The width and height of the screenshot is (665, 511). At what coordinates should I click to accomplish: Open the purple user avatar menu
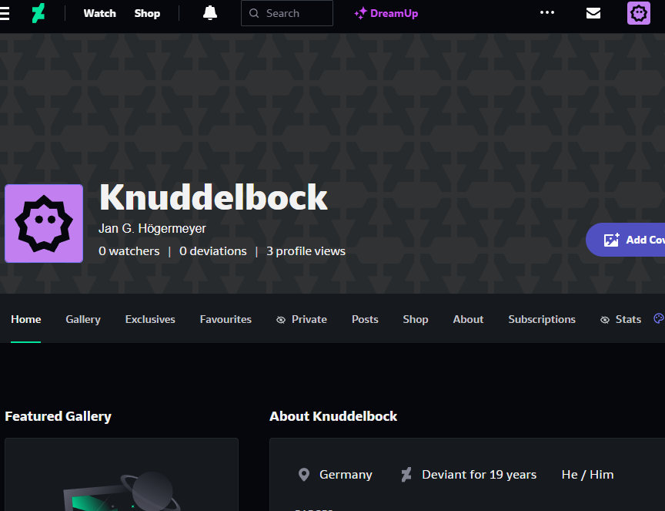point(638,13)
